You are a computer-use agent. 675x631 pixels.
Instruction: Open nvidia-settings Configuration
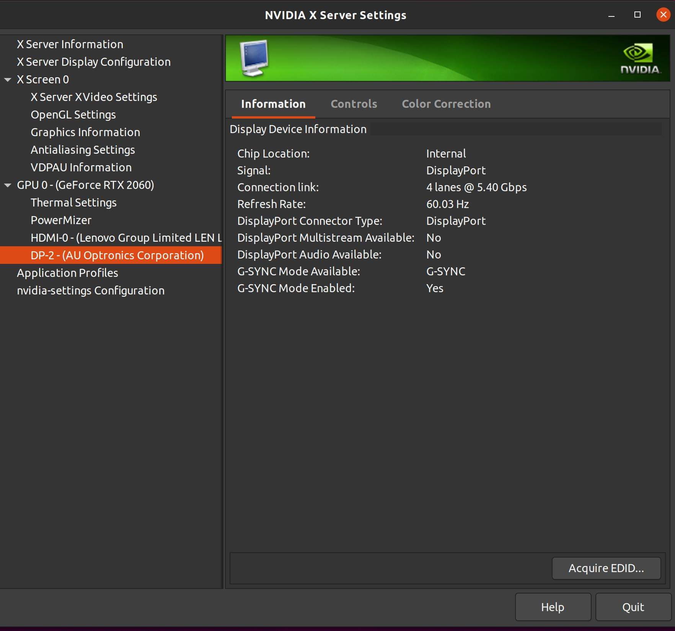(x=91, y=291)
